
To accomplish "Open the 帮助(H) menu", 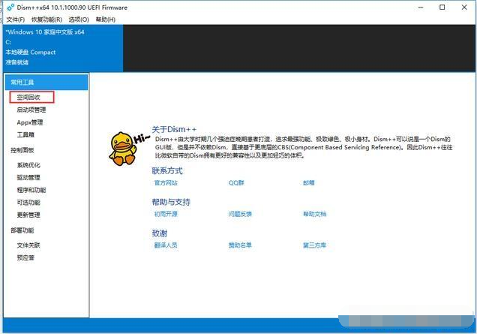I will tap(105, 20).
